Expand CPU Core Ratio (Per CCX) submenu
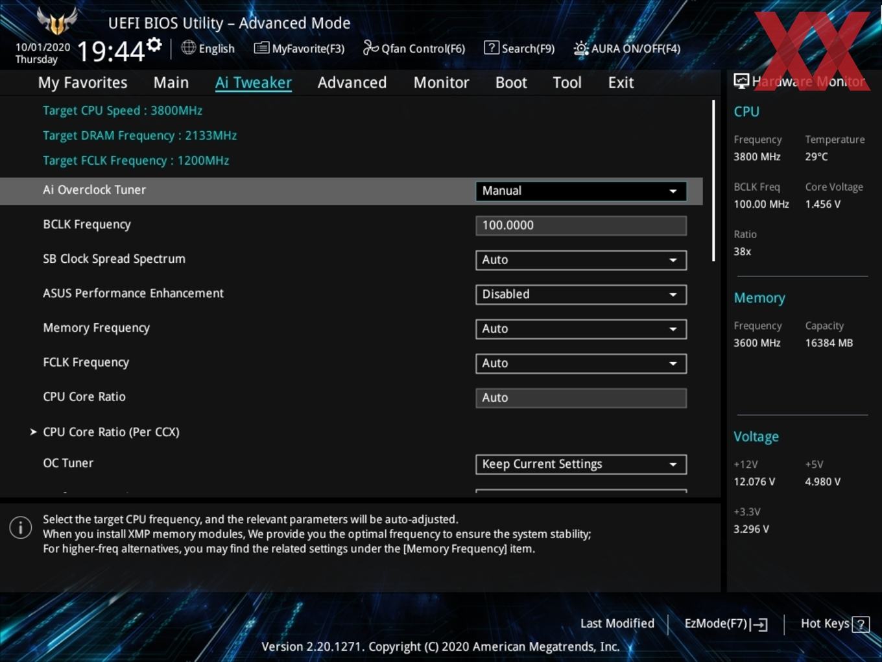Screen dimensions: 882x662 111,432
